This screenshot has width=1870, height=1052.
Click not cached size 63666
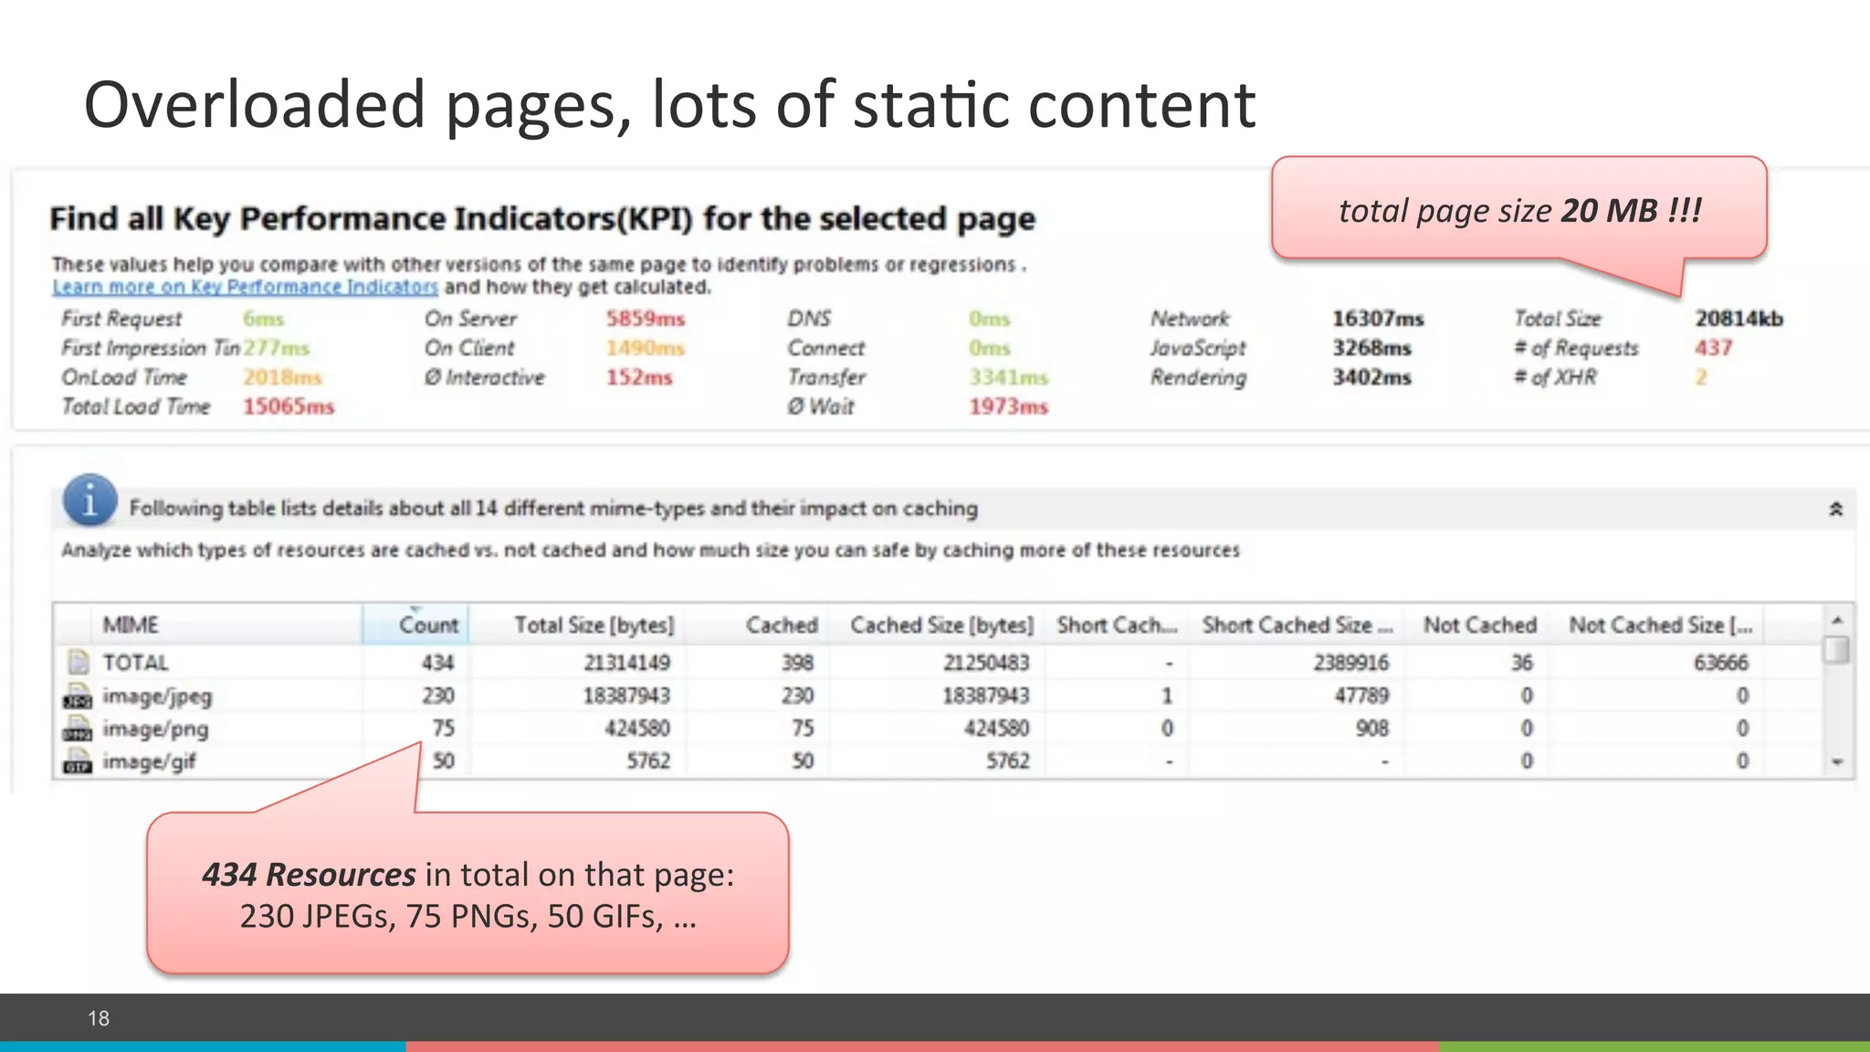click(1720, 662)
